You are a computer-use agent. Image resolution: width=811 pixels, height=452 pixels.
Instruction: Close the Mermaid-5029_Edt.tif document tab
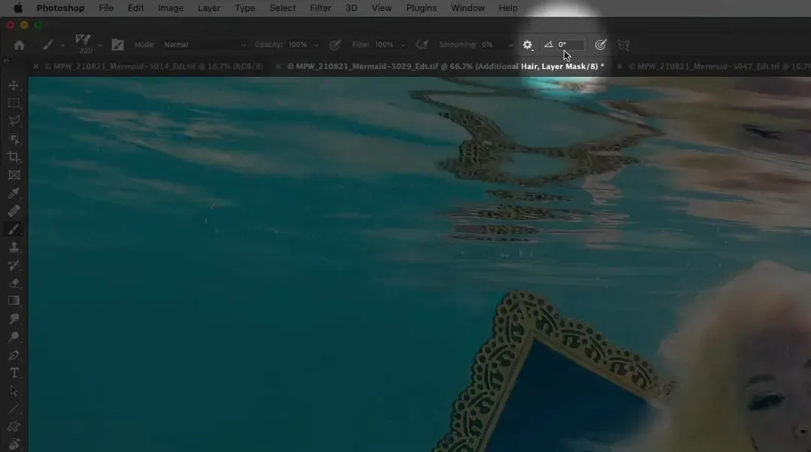click(279, 67)
